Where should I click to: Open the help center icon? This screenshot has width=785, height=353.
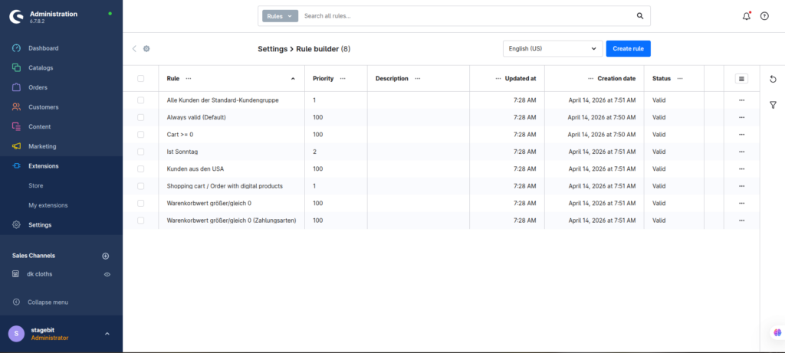click(x=764, y=16)
